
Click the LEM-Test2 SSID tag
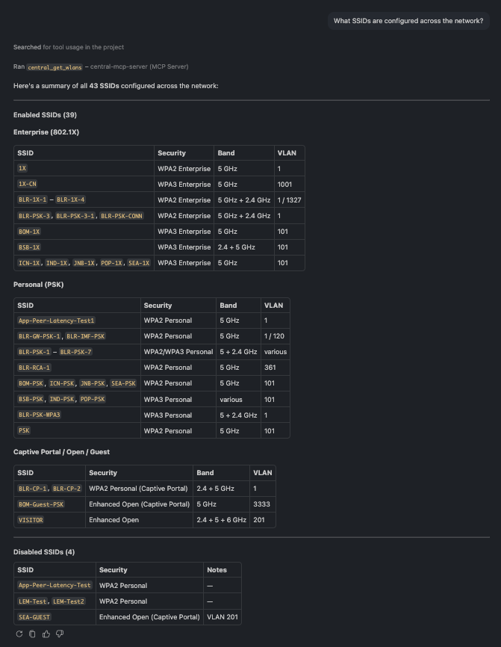point(69,601)
